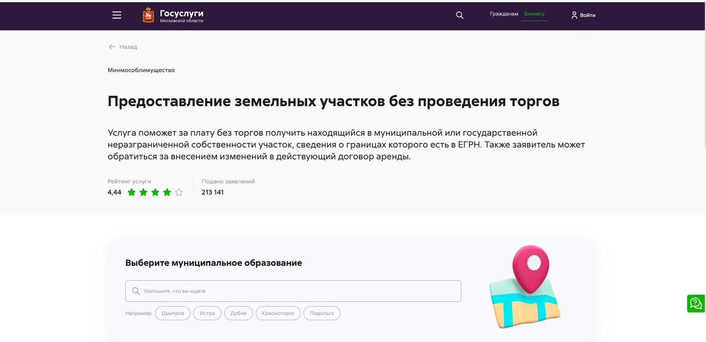Click the back arrow icon
This screenshot has height=342, width=706.
point(112,46)
